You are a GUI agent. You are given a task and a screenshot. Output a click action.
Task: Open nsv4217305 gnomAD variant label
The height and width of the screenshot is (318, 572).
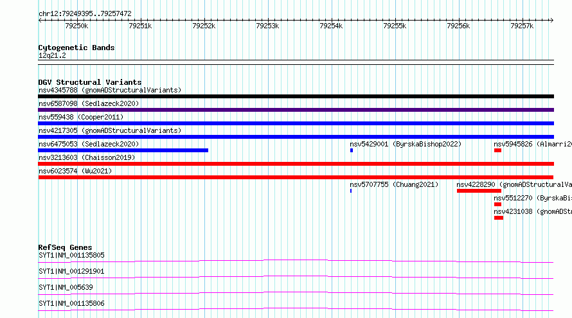110,130
